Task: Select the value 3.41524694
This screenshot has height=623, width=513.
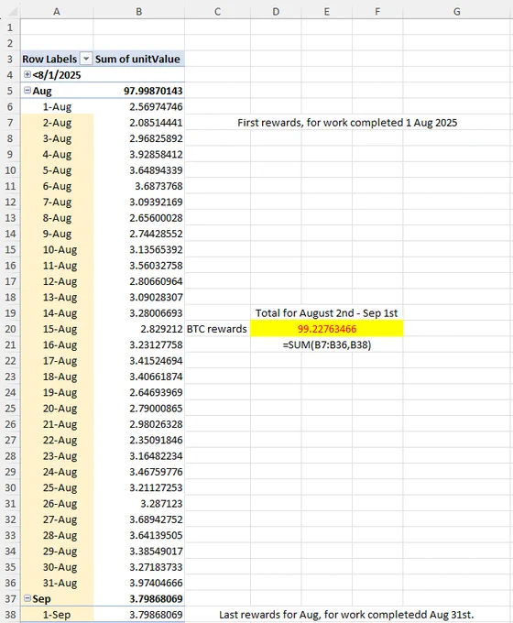Action: pyautogui.click(x=156, y=361)
